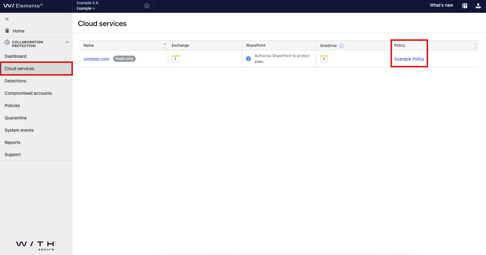The height and width of the screenshot is (255, 486).
Task: Open Compromised accounts in the sidebar
Action: 28,93
